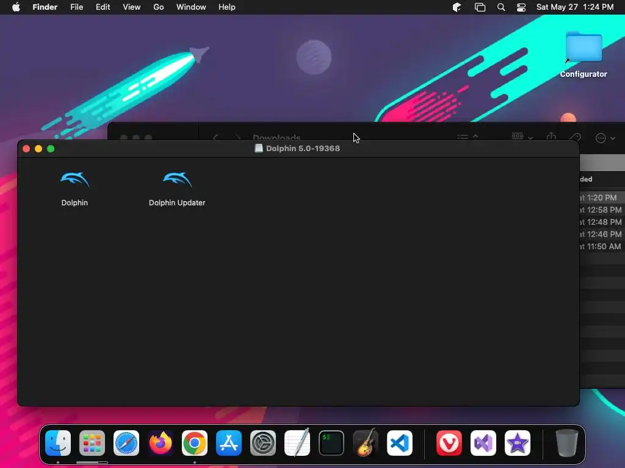Launch iMovie from the Dock

tap(518, 443)
